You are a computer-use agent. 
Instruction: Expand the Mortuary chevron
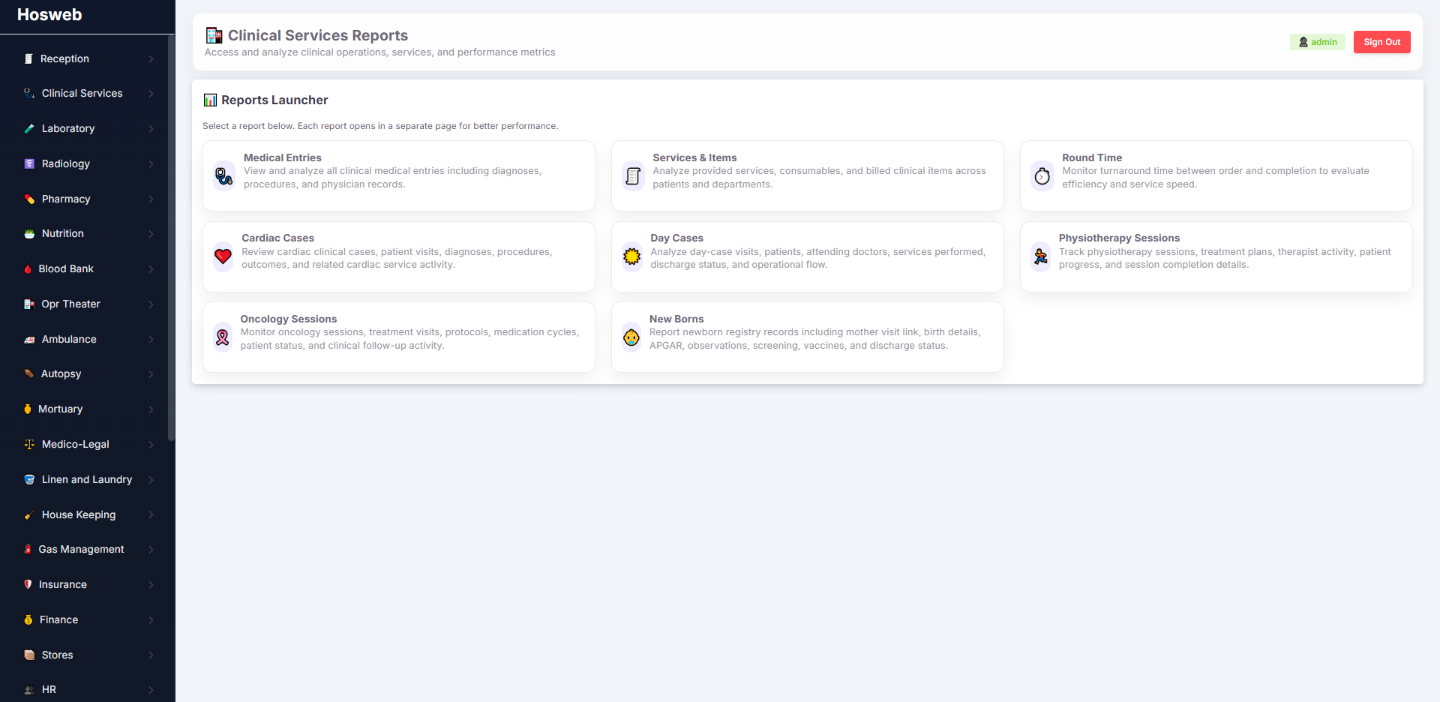[x=151, y=409]
